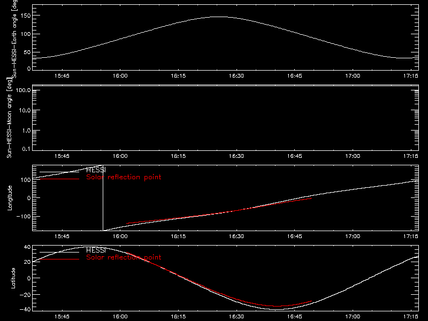The width and height of the screenshot is (428, 321).
Task: Click the -20 tick label on Latitude plot
Action: click(25, 295)
